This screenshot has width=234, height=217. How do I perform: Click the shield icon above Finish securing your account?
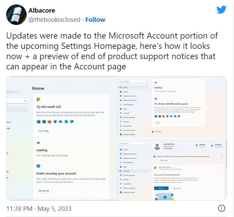(x=38, y=166)
